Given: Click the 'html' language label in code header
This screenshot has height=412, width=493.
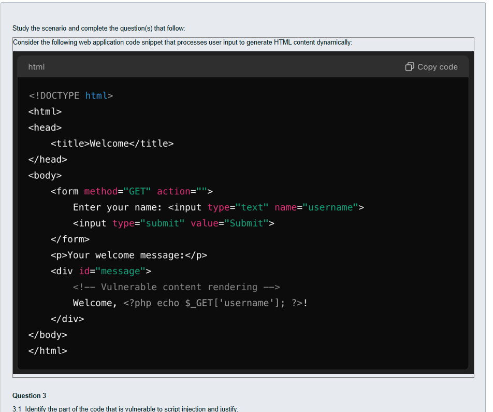Looking at the screenshot, I should (36, 67).
